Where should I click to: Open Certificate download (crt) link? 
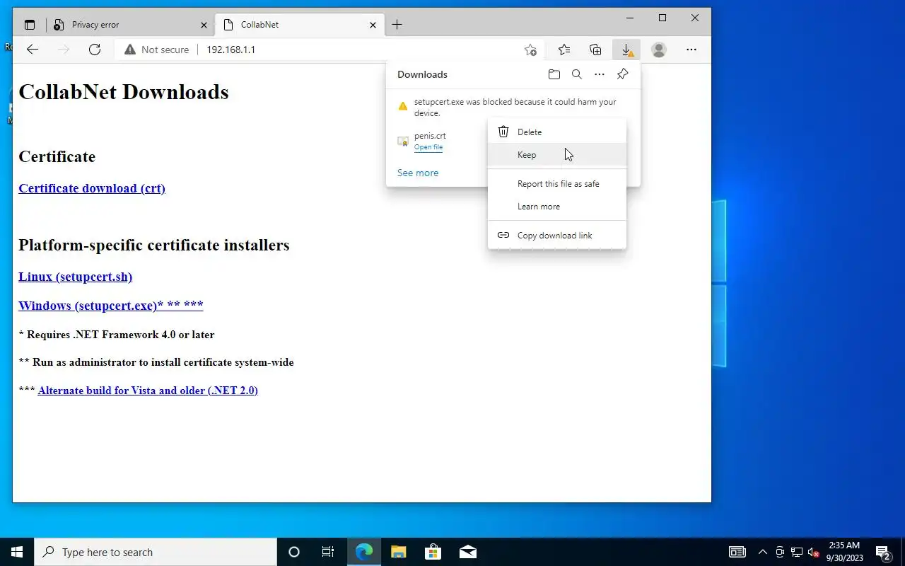[x=92, y=188]
